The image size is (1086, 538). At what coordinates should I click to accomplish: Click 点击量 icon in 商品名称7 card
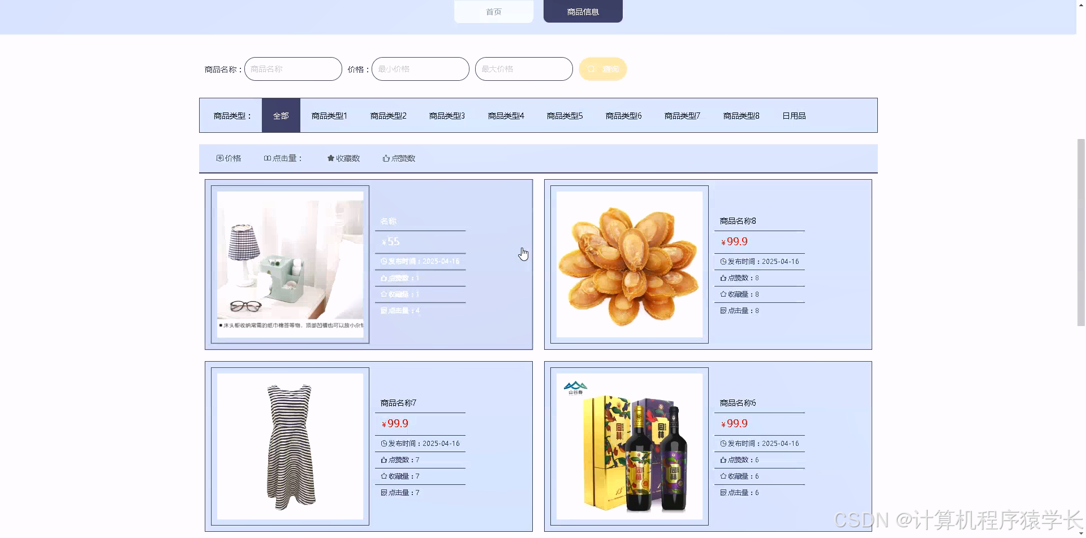tap(383, 493)
